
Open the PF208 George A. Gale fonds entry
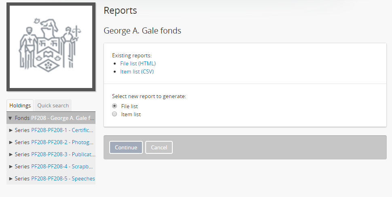[x=63, y=118]
